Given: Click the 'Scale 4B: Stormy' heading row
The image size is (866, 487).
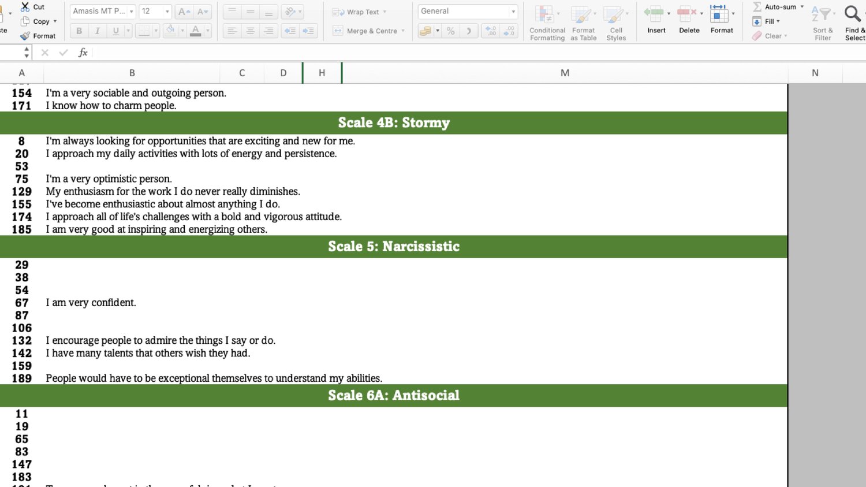Looking at the screenshot, I should click(x=394, y=122).
